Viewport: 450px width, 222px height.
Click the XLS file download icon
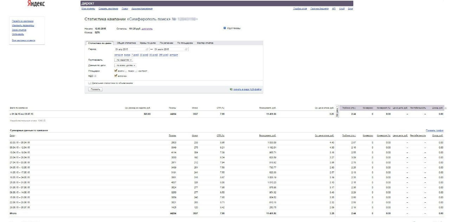pos(231,89)
